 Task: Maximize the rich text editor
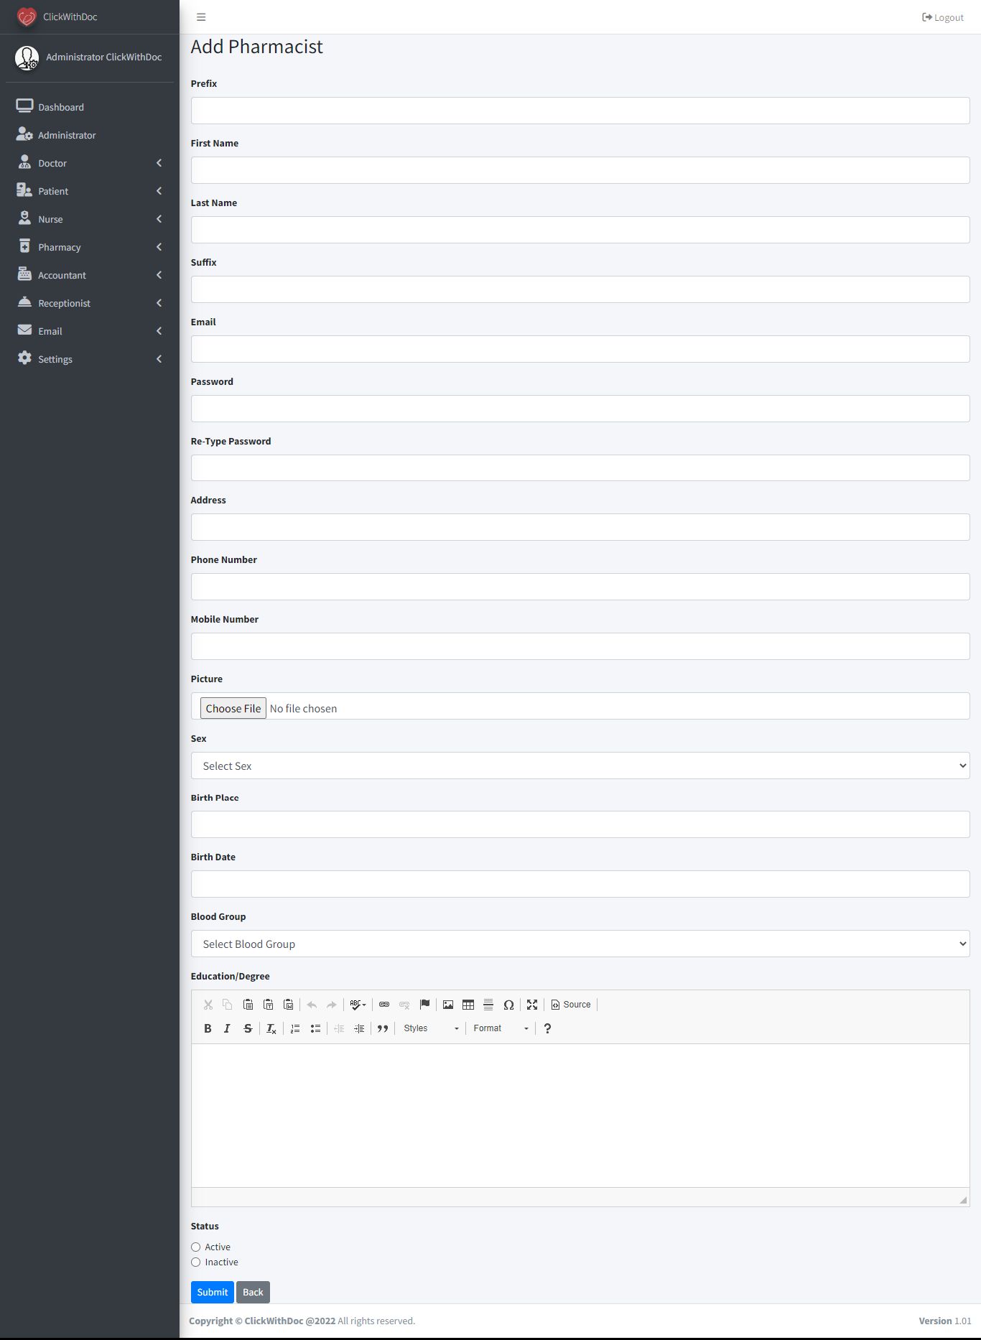(532, 1005)
